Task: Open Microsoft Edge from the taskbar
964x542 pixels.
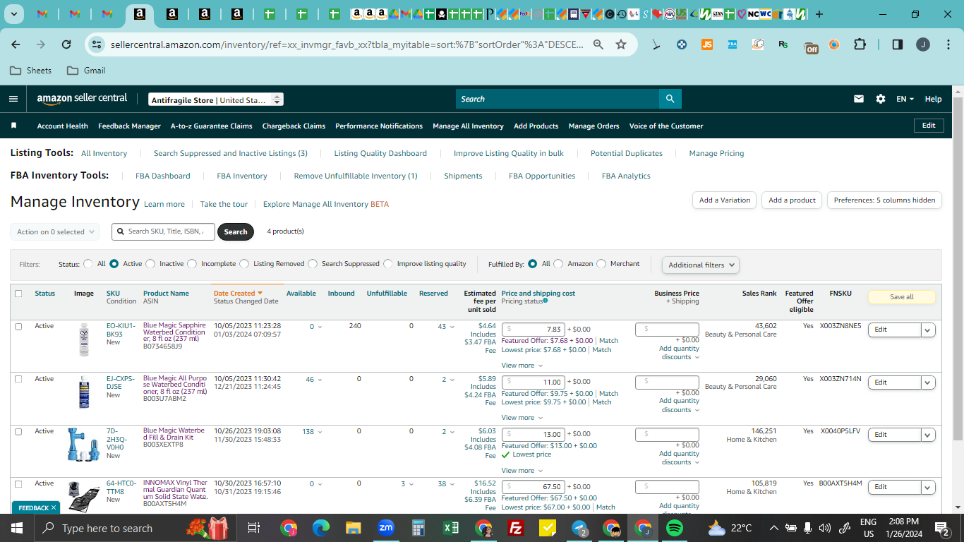Action: [321, 528]
